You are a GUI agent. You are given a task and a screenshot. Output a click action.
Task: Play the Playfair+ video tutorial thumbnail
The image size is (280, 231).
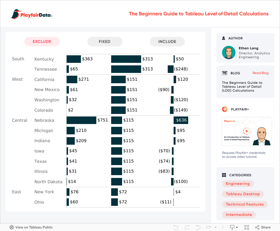tap(246, 131)
